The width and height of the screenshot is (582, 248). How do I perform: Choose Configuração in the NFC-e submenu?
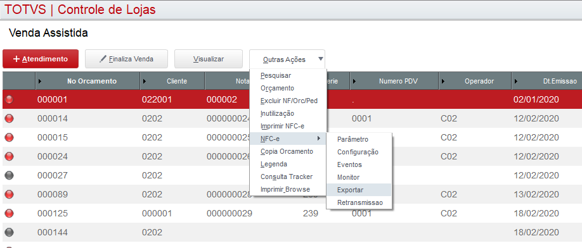pos(359,152)
